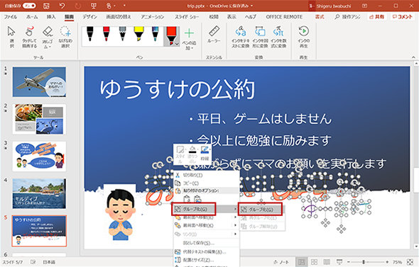Switch to reading view icon

[327, 262]
